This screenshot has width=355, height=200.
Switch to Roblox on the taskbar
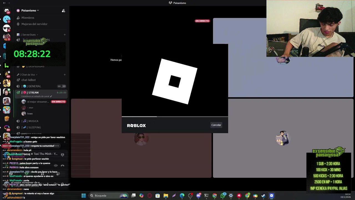[272, 196]
